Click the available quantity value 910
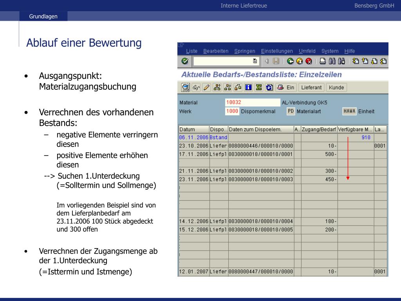The height and width of the screenshot is (301, 401). point(366,138)
